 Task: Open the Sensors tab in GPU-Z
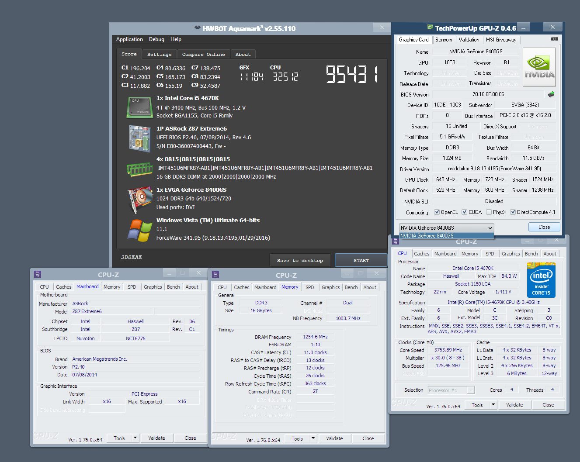tap(444, 40)
